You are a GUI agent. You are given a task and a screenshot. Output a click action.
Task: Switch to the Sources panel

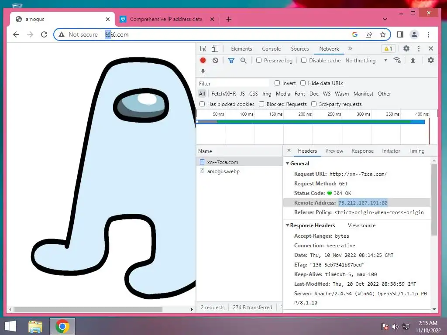[x=299, y=49]
